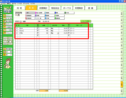This screenshot has width=126, height=98.
Task: Open the シール sticker mini button
Action: click(5, 42)
